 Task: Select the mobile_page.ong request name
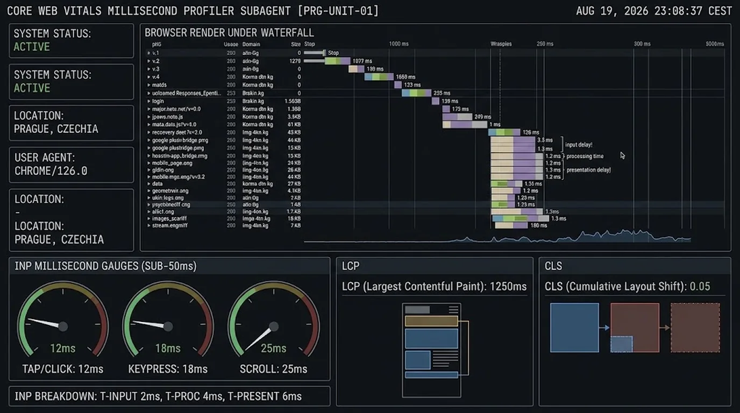pos(172,163)
